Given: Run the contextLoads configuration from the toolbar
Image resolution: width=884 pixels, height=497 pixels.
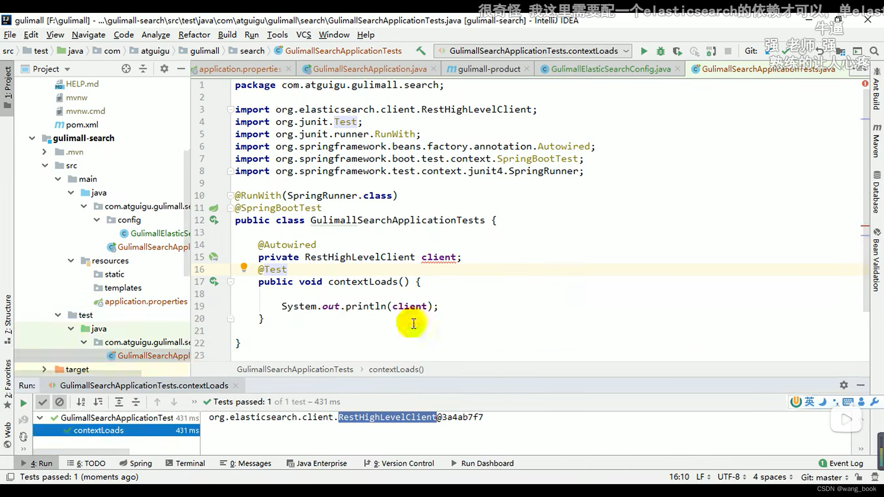Looking at the screenshot, I should [644, 51].
